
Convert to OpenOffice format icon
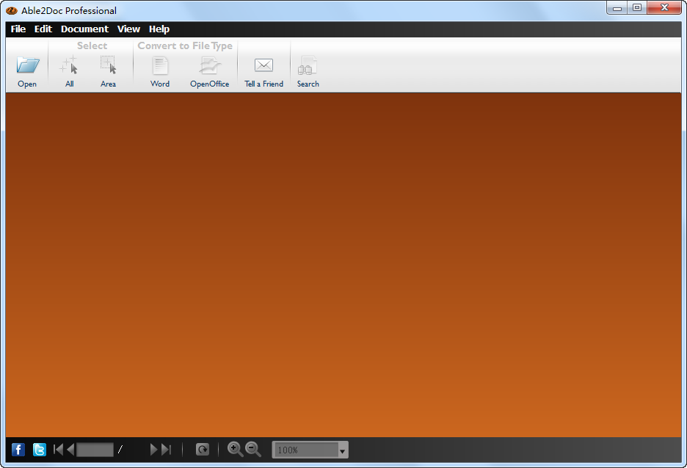pos(210,66)
